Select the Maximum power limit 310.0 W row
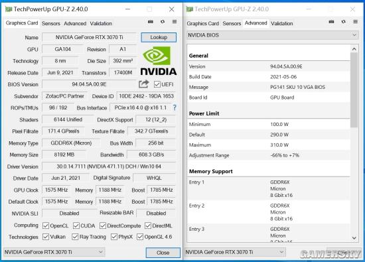The width and height of the screenshot is (365, 262). click(269, 145)
